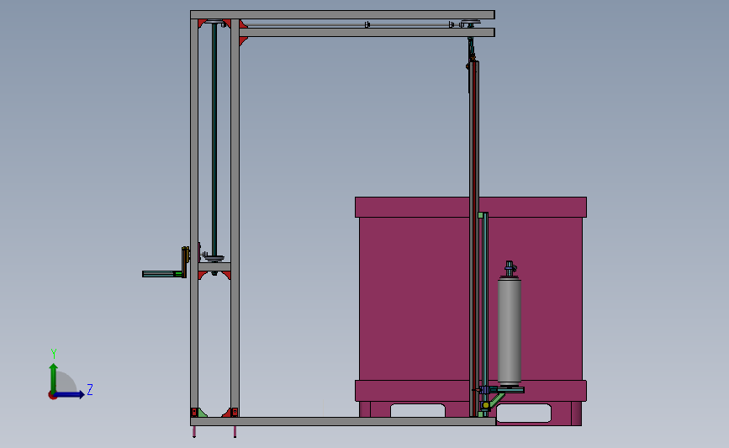Select the inner left vertical column
Viewport: 729px width, 448px height.
pos(235,219)
